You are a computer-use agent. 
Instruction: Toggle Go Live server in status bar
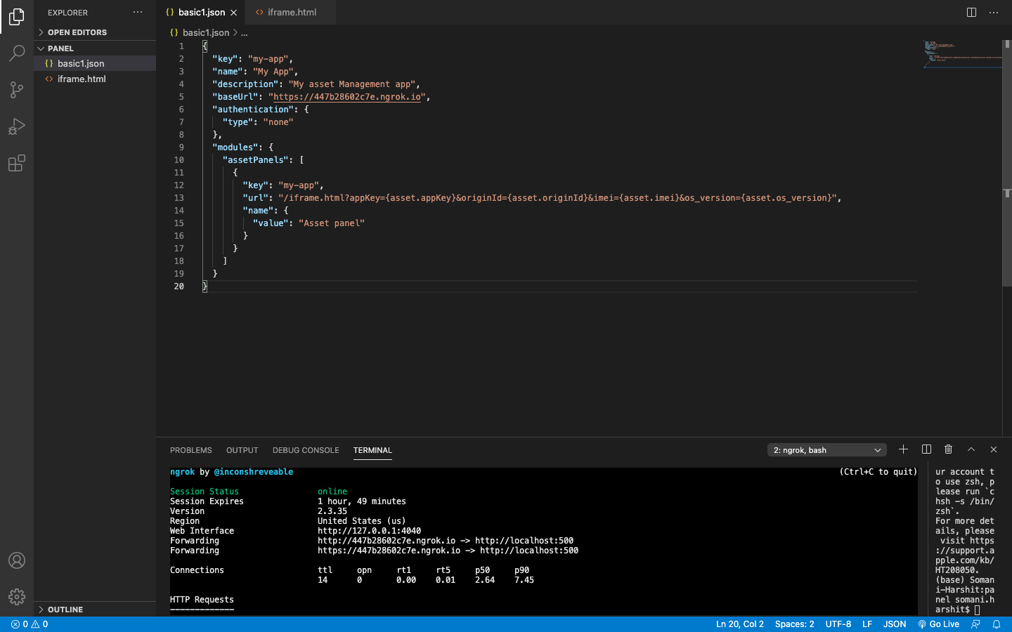(939, 624)
